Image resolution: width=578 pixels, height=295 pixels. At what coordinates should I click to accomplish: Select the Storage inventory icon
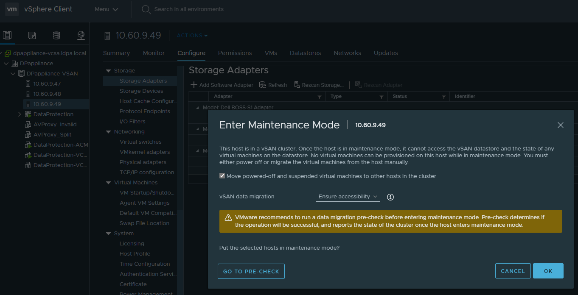click(56, 36)
